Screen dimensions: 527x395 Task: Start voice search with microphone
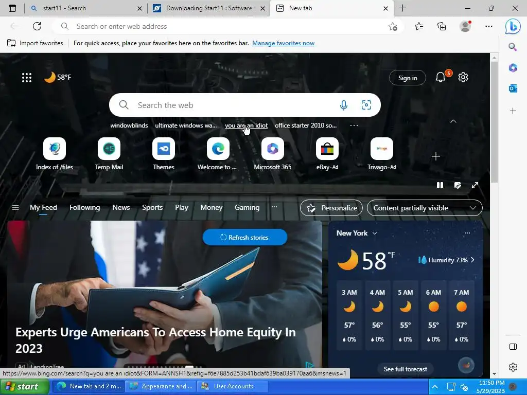(x=343, y=105)
